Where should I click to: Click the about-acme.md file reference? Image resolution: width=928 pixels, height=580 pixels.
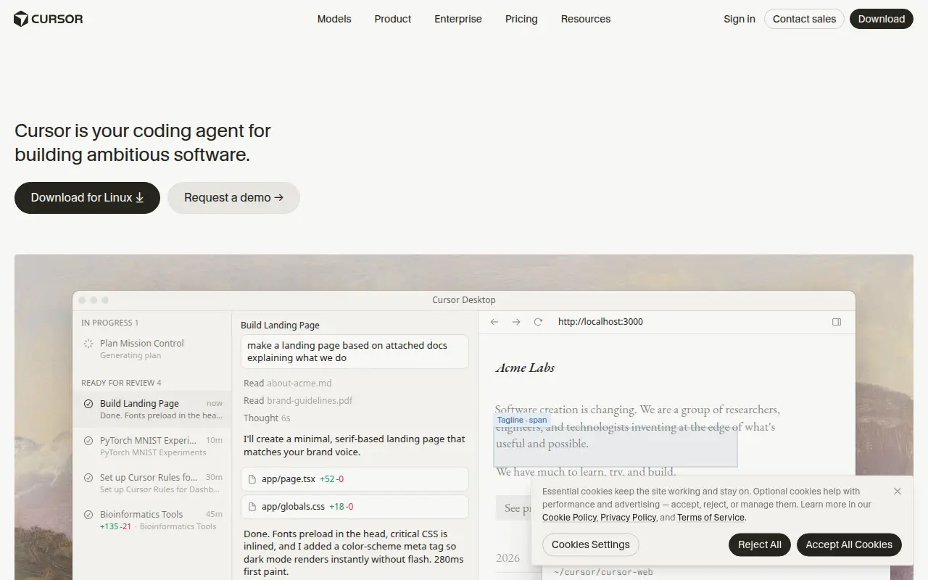pyautogui.click(x=299, y=384)
